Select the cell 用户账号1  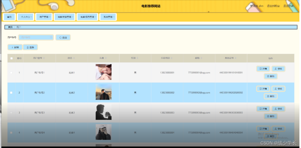point(39,73)
